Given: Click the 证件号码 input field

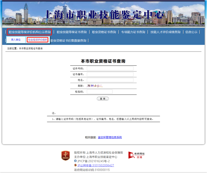Looking at the screenshot, I should [110, 69].
